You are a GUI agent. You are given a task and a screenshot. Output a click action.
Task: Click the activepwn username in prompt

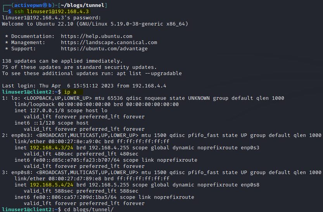pos(28,5)
